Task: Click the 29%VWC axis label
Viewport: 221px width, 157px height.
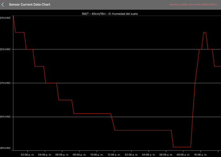Action: coord(5,148)
